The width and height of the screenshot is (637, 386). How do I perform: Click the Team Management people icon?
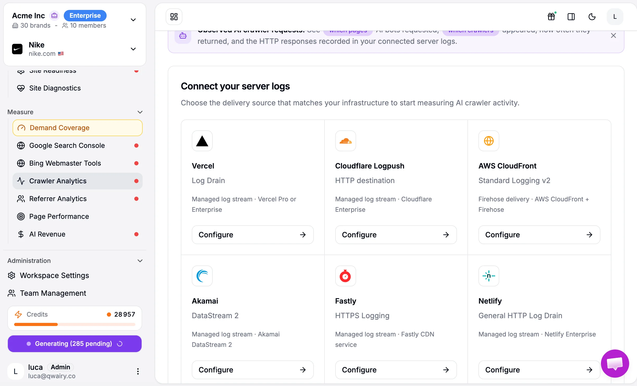point(11,293)
